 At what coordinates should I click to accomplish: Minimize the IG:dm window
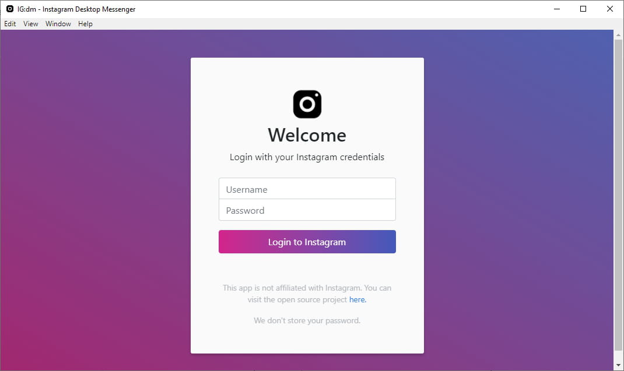tap(556, 9)
